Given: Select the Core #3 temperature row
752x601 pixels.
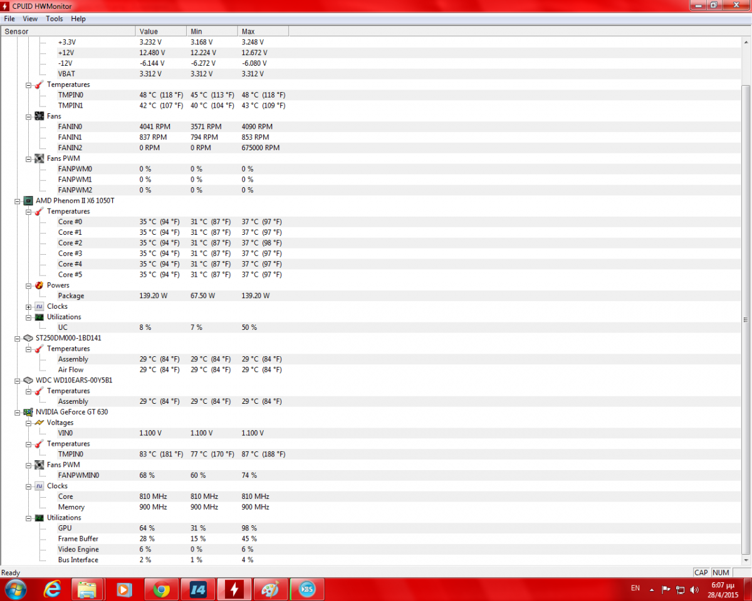Looking at the screenshot, I should coord(370,254).
